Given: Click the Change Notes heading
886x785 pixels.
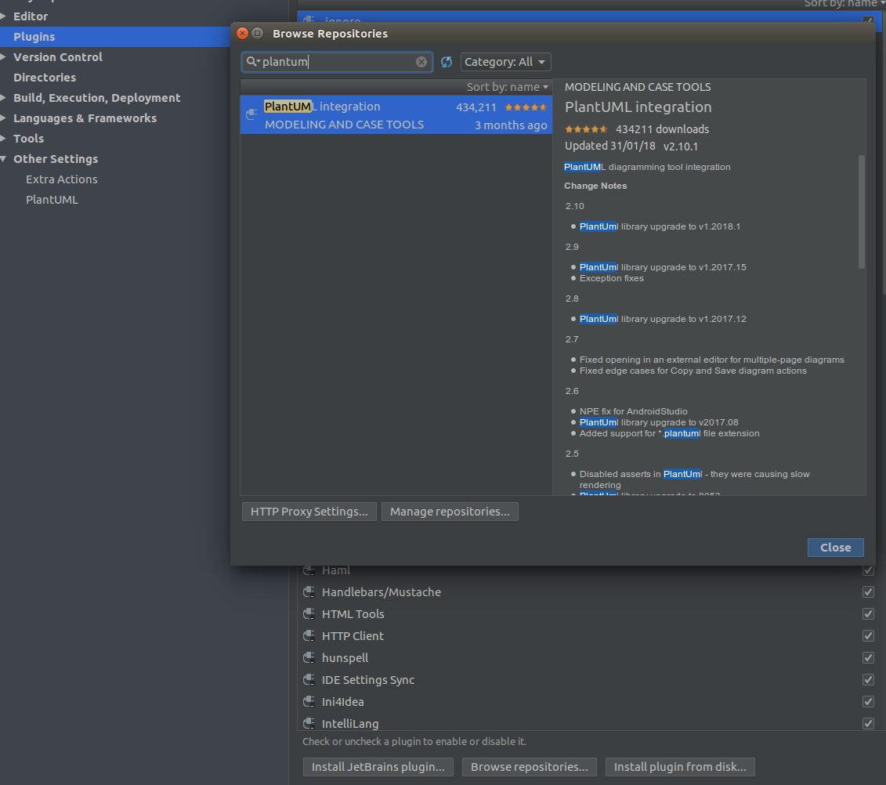Looking at the screenshot, I should click(x=595, y=186).
